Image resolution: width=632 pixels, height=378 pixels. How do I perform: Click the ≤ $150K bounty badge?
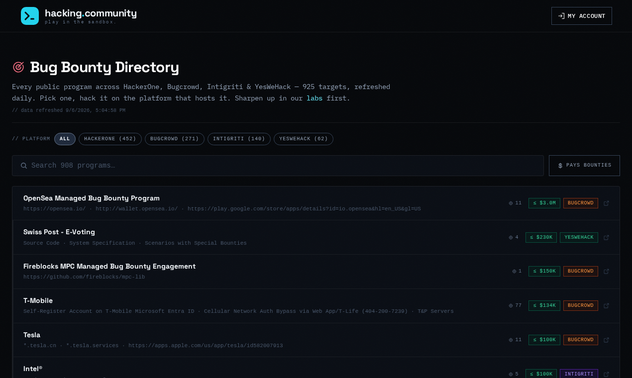click(x=544, y=271)
